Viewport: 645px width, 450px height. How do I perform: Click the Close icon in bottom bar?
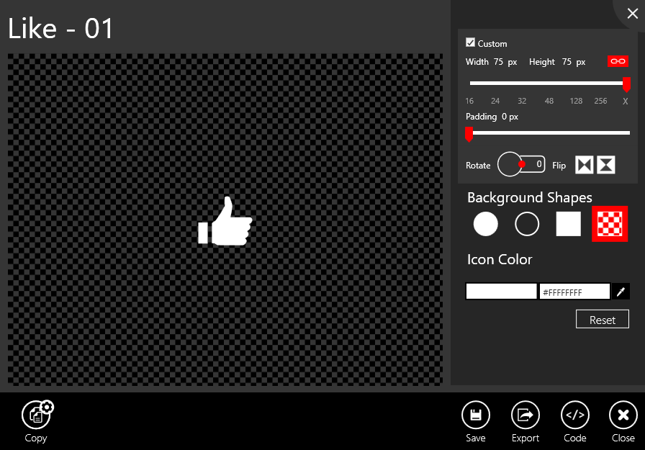tap(623, 415)
